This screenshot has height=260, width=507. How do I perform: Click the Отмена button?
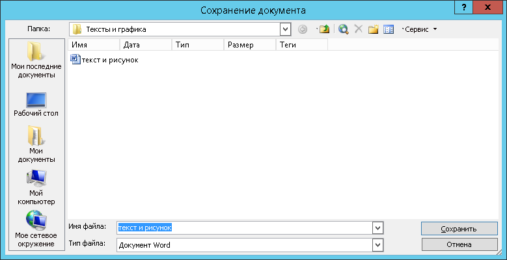pos(459,244)
